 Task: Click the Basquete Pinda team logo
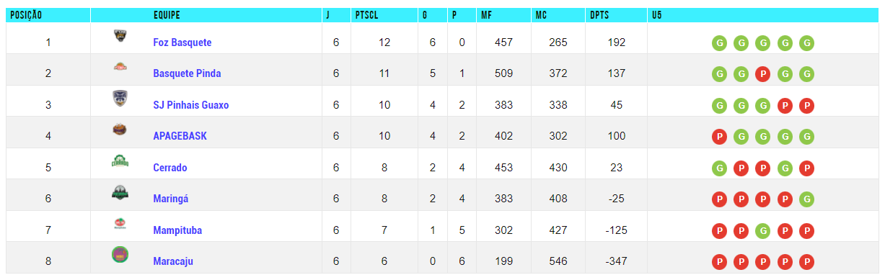point(120,68)
